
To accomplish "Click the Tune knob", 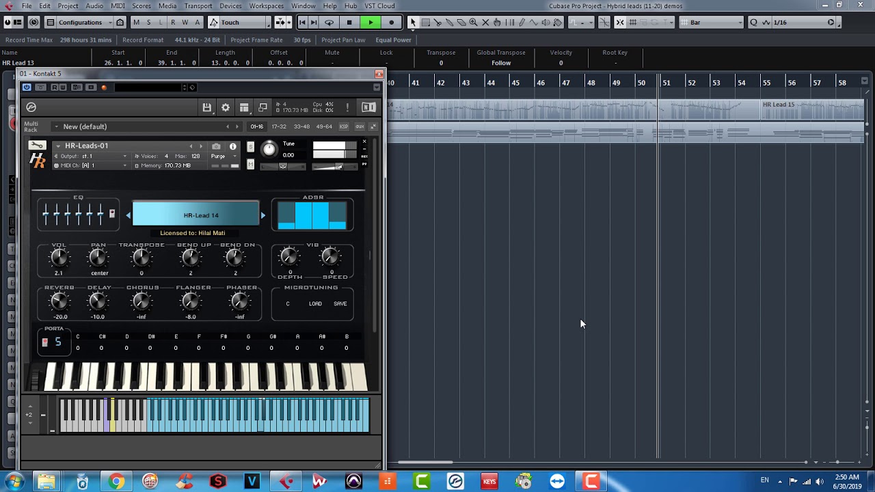I will click(x=269, y=149).
